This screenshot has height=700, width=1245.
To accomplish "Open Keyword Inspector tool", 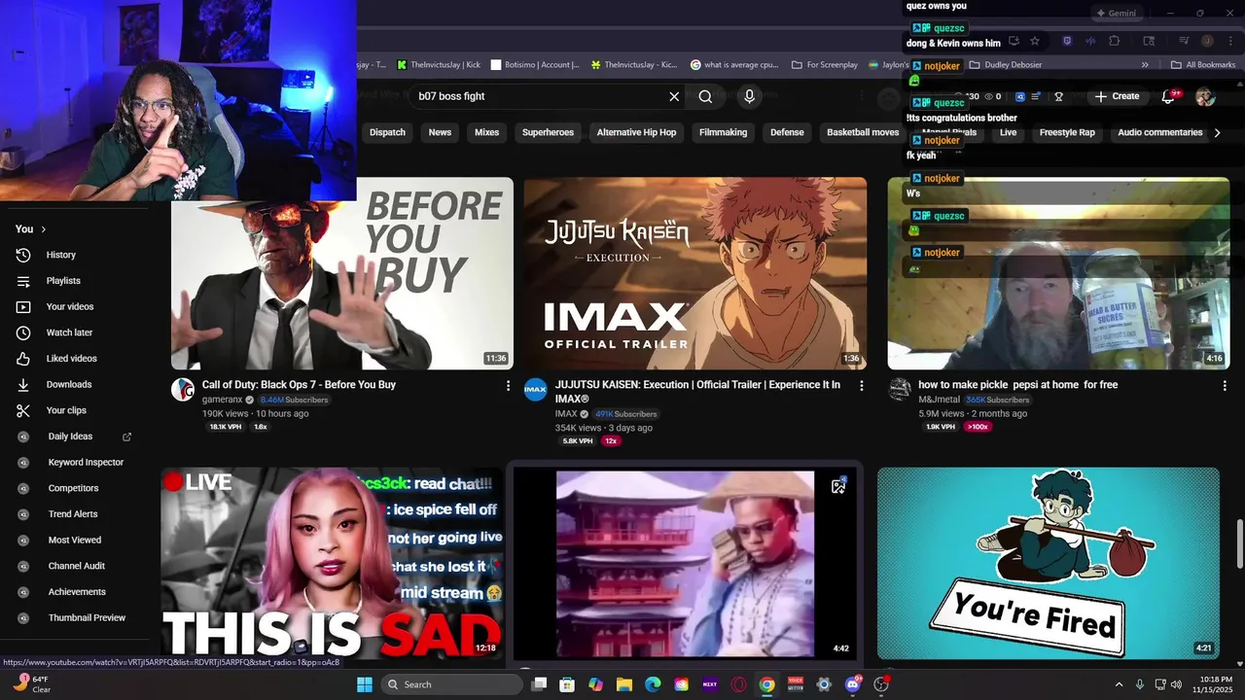I will click(86, 463).
